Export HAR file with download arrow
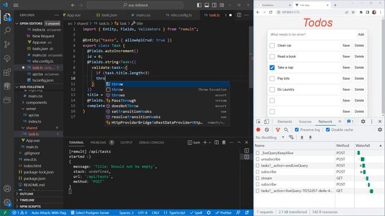Viewport: 385px width, 216px height. click(310, 137)
